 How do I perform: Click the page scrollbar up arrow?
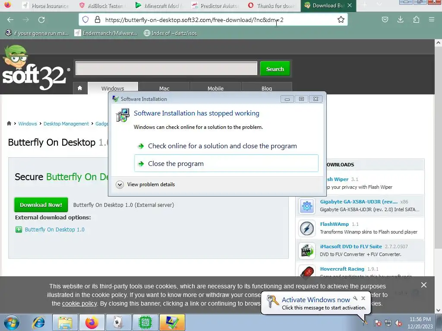coord(438,43)
